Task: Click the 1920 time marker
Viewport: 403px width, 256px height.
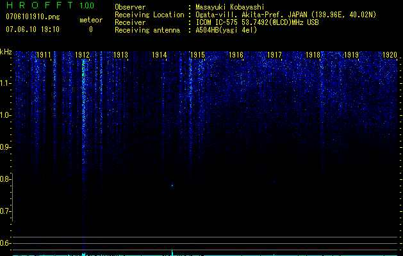Action: tap(390, 54)
